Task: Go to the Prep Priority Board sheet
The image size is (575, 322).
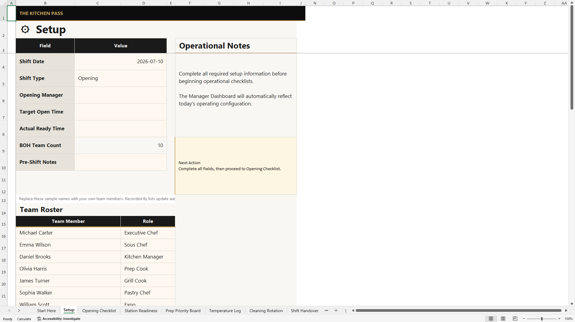Action: [x=183, y=311]
